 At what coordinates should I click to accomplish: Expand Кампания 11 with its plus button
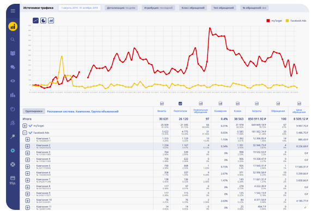point(28,208)
